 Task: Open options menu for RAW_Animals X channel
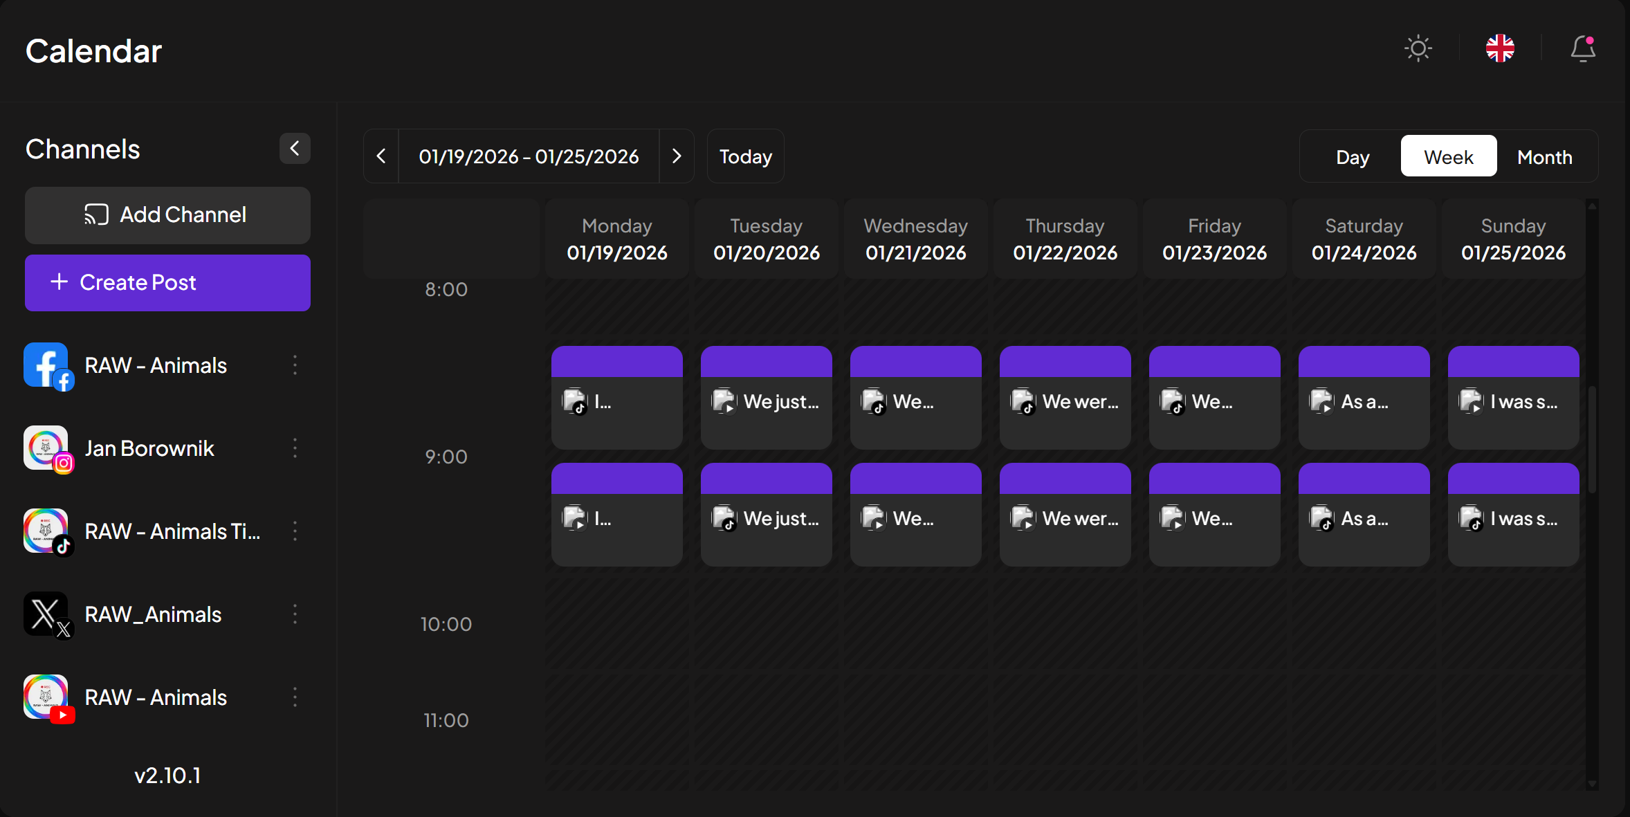tap(295, 614)
